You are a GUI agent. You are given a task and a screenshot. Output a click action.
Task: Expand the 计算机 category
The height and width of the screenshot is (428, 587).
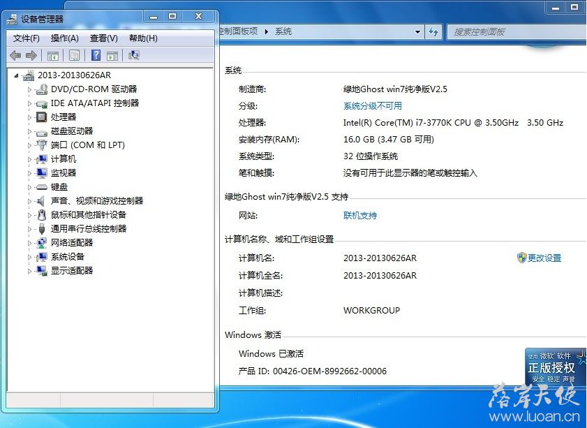(29, 159)
